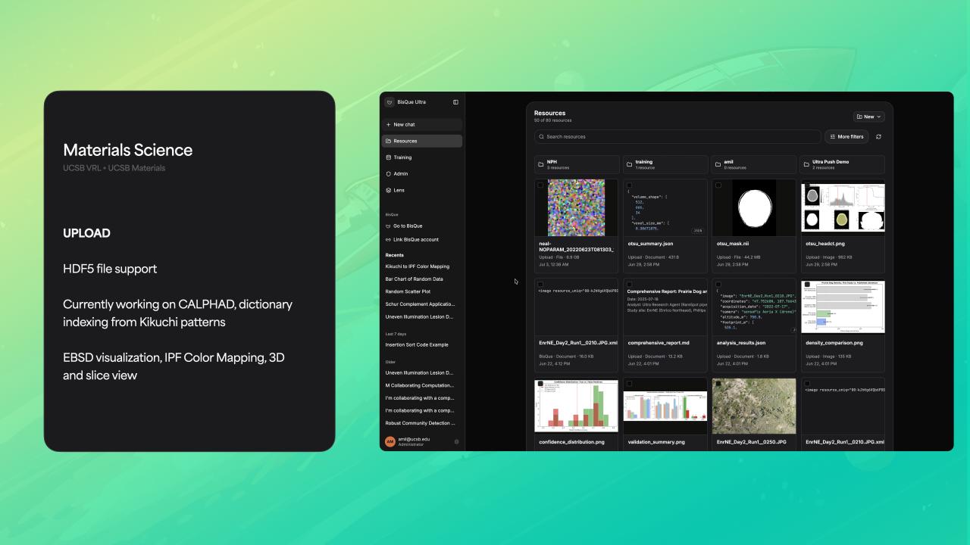The height and width of the screenshot is (545, 970).
Task: Check the otsu_mask.nii card checkbox
Action: (x=718, y=185)
